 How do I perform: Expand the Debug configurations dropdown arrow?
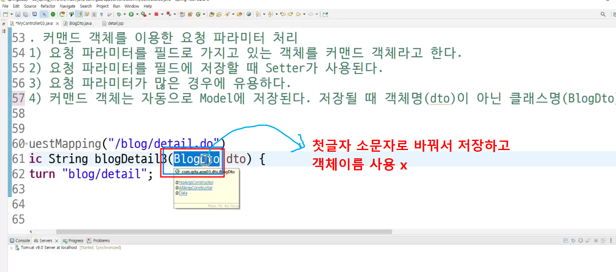[x=124, y=14]
